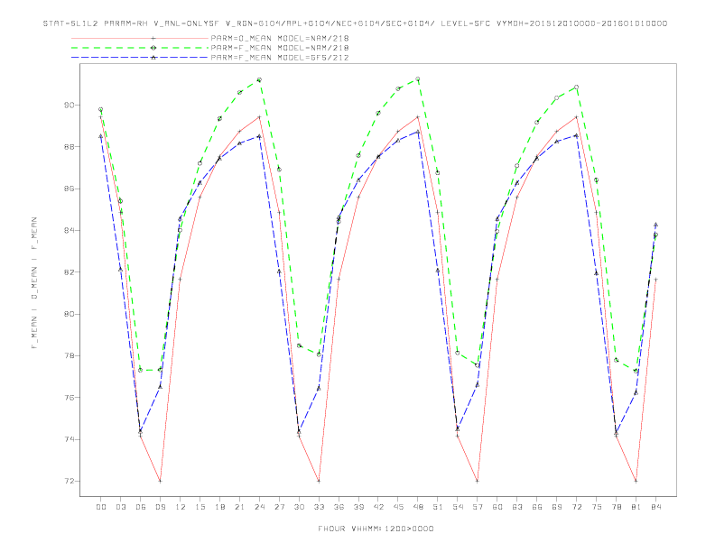715x552 pixels.
Task: Click red observed plus marker at hour 33 minimum
Action: tap(319, 481)
